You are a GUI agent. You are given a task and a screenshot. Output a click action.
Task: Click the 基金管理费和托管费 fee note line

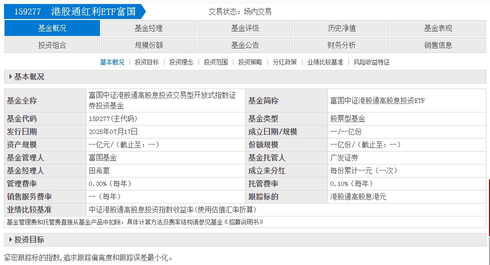(x=135, y=222)
